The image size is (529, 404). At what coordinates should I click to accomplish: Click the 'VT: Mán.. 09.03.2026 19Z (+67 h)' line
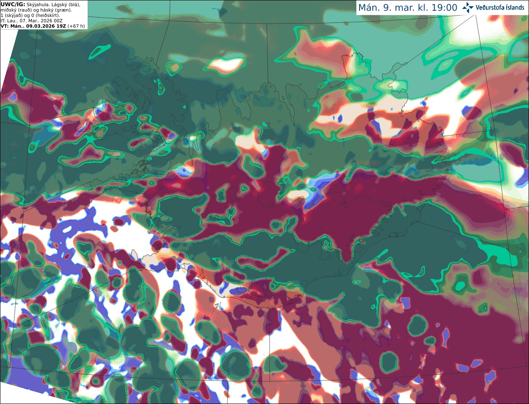pos(43,26)
